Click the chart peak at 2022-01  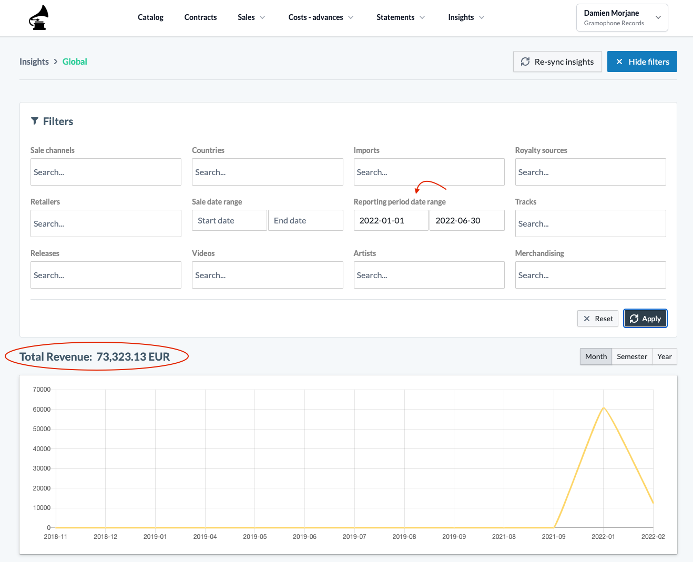tap(604, 407)
